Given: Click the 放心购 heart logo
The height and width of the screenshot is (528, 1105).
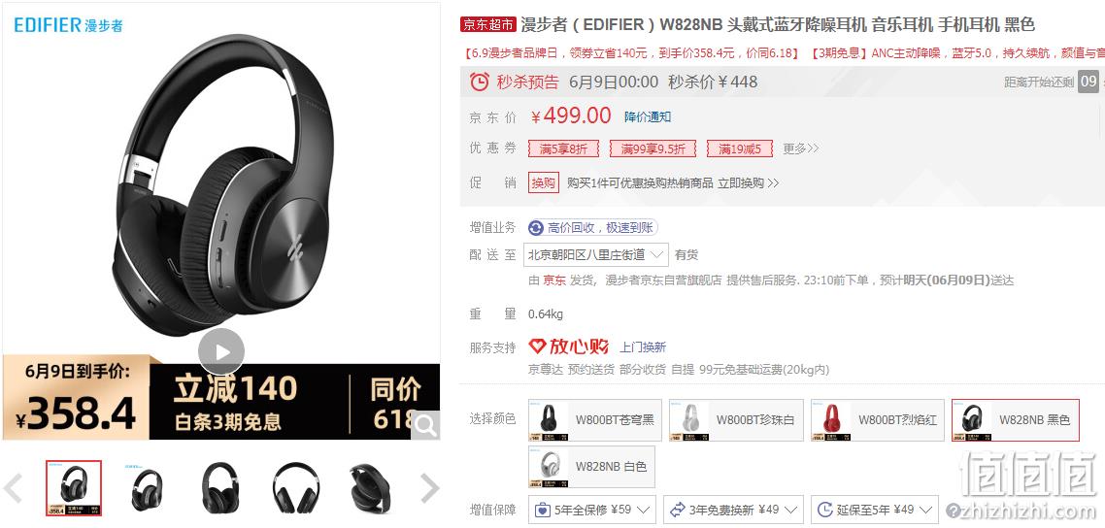Looking at the screenshot, I should (538, 346).
